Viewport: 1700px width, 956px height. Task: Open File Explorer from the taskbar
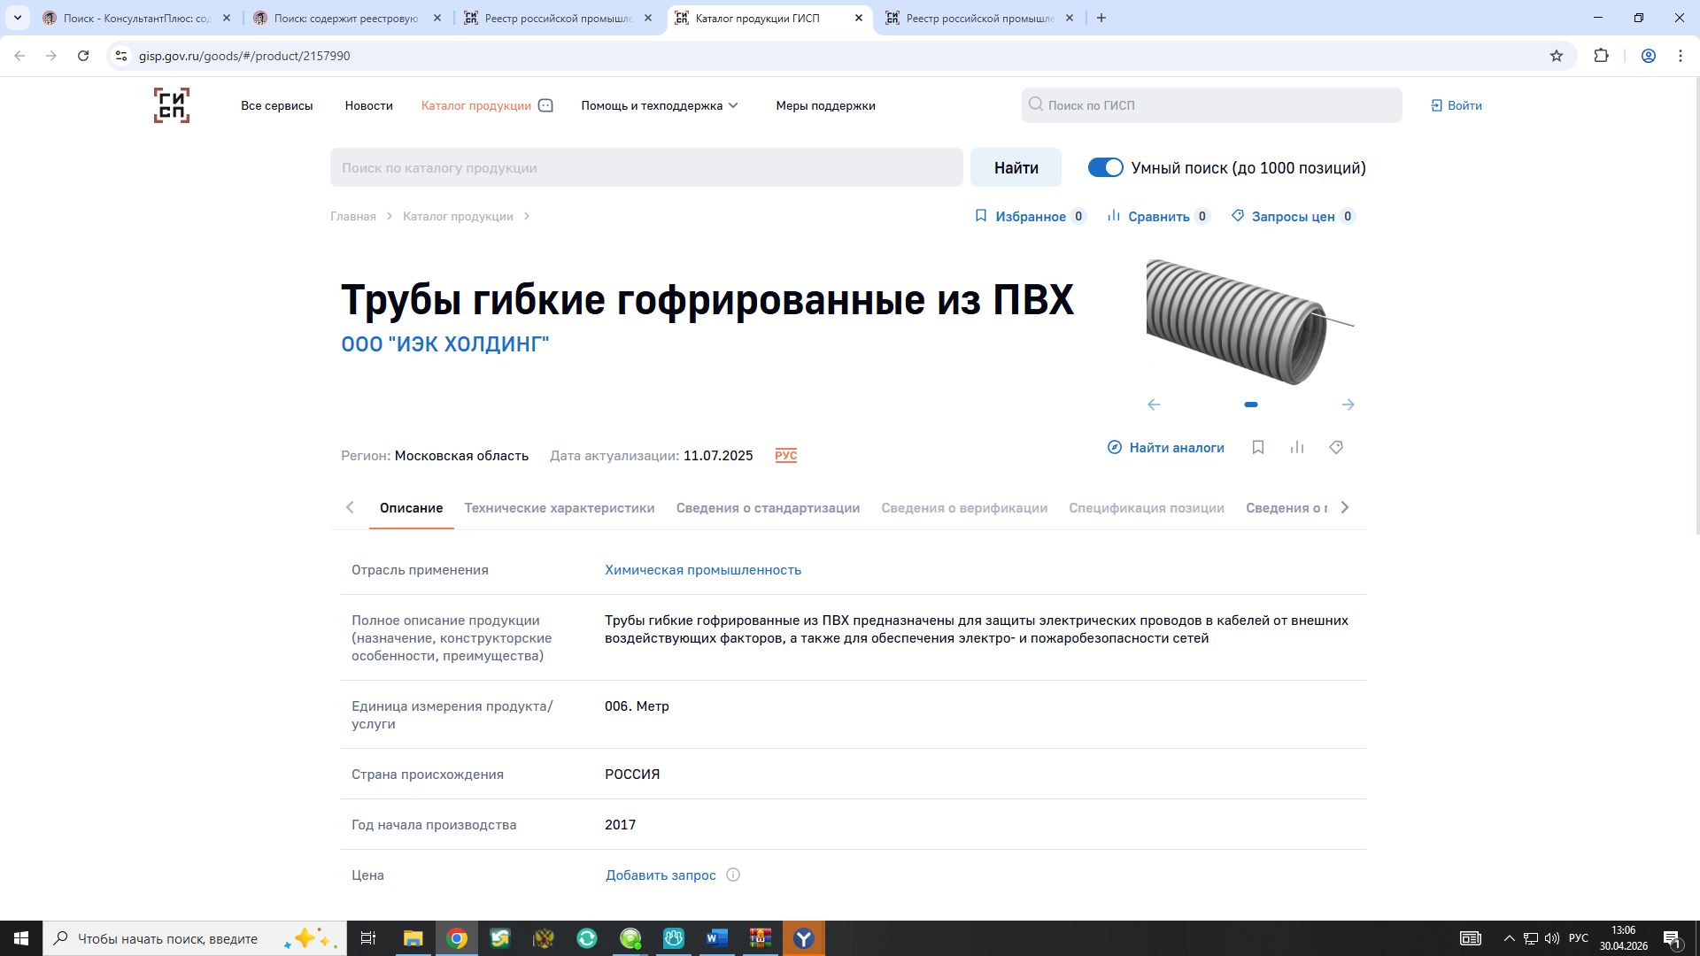coord(413,938)
